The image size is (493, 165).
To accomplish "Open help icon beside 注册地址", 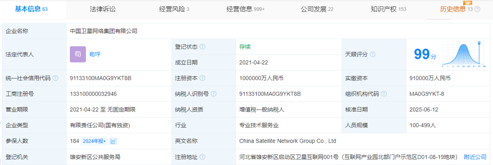I will (x=203, y=156).
